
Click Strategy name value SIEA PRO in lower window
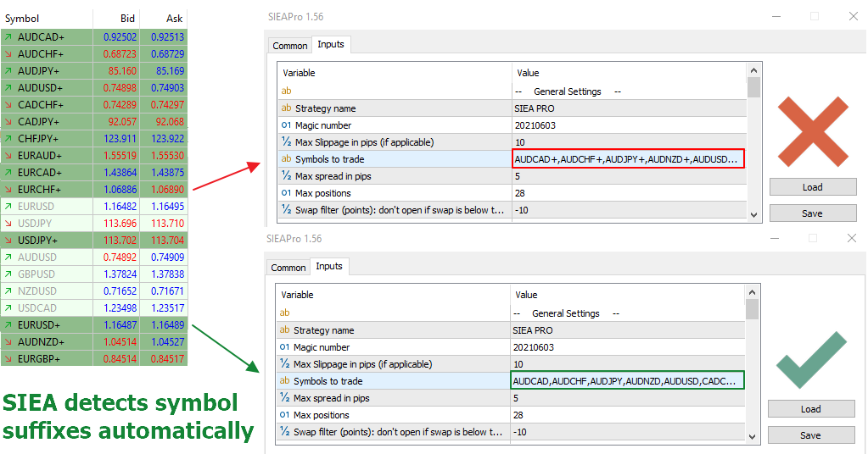click(x=628, y=330)
